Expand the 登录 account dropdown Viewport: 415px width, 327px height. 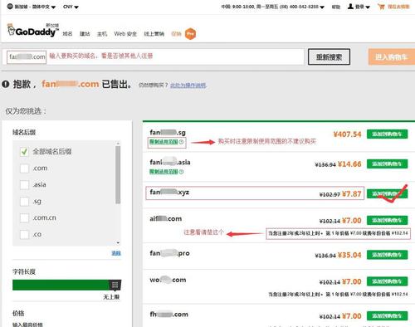click(x=362, y=7)
